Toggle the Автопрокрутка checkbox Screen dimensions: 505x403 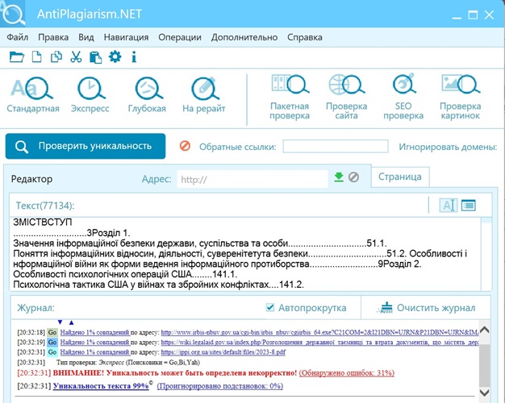(x=270, y=307)
